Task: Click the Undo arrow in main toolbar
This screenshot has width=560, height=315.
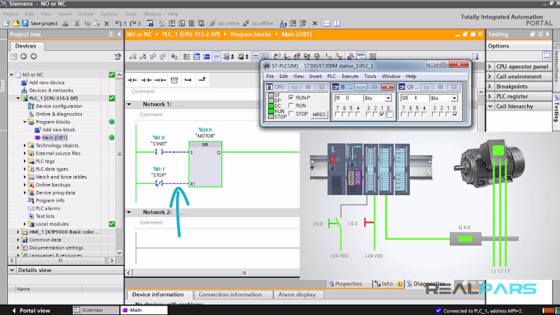Action: point(118,23)
